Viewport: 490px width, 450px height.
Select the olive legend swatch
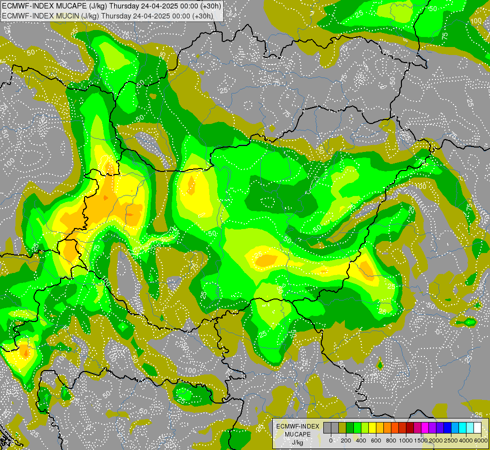pyautogui.click(x=342, y=428)
